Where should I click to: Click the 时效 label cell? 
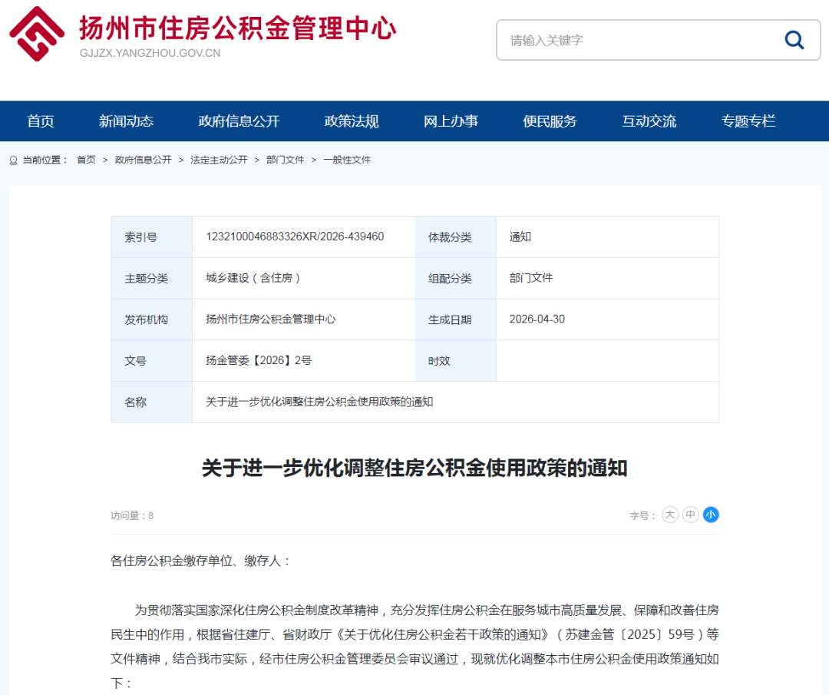pos(456,361)
